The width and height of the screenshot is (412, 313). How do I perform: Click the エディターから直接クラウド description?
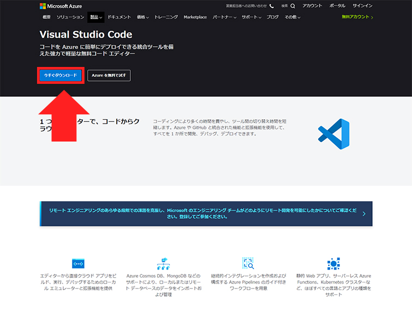point(78,282)
